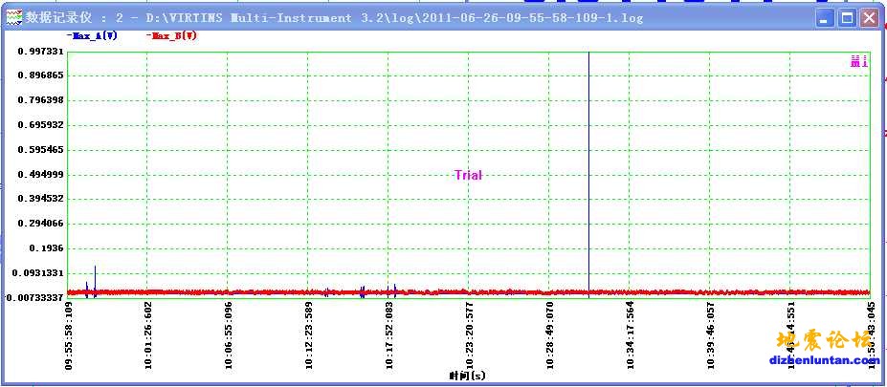Click the time label 10:23:20:577
The height and width of the screenshot is (387, 887).
click(470, 334)
